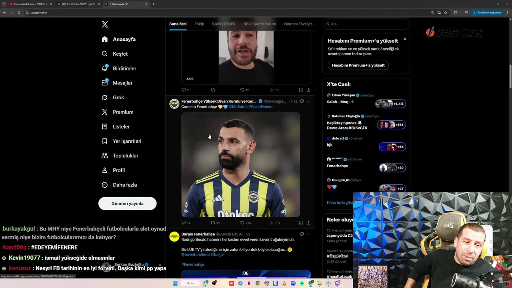Open Premium in the sidebar

point(118,112)
